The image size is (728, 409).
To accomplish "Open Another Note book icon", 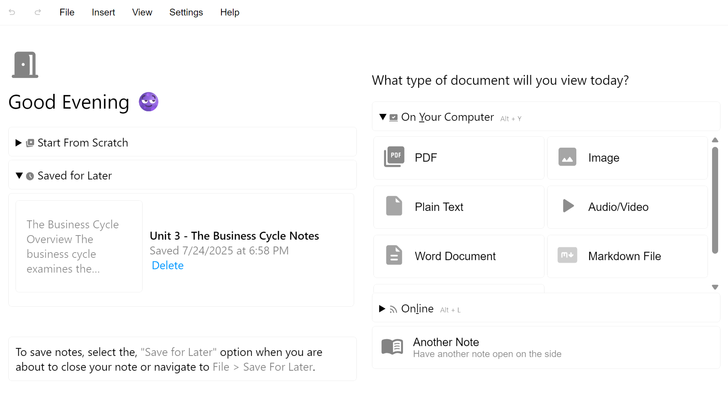I will coord(392,347).
